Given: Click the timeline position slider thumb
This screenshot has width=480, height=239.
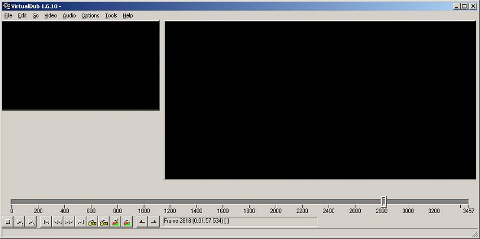Looking at the screenshot, I should (x=383, y=201).
